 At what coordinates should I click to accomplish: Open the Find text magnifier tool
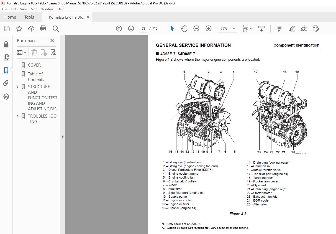tap(56, 29)
